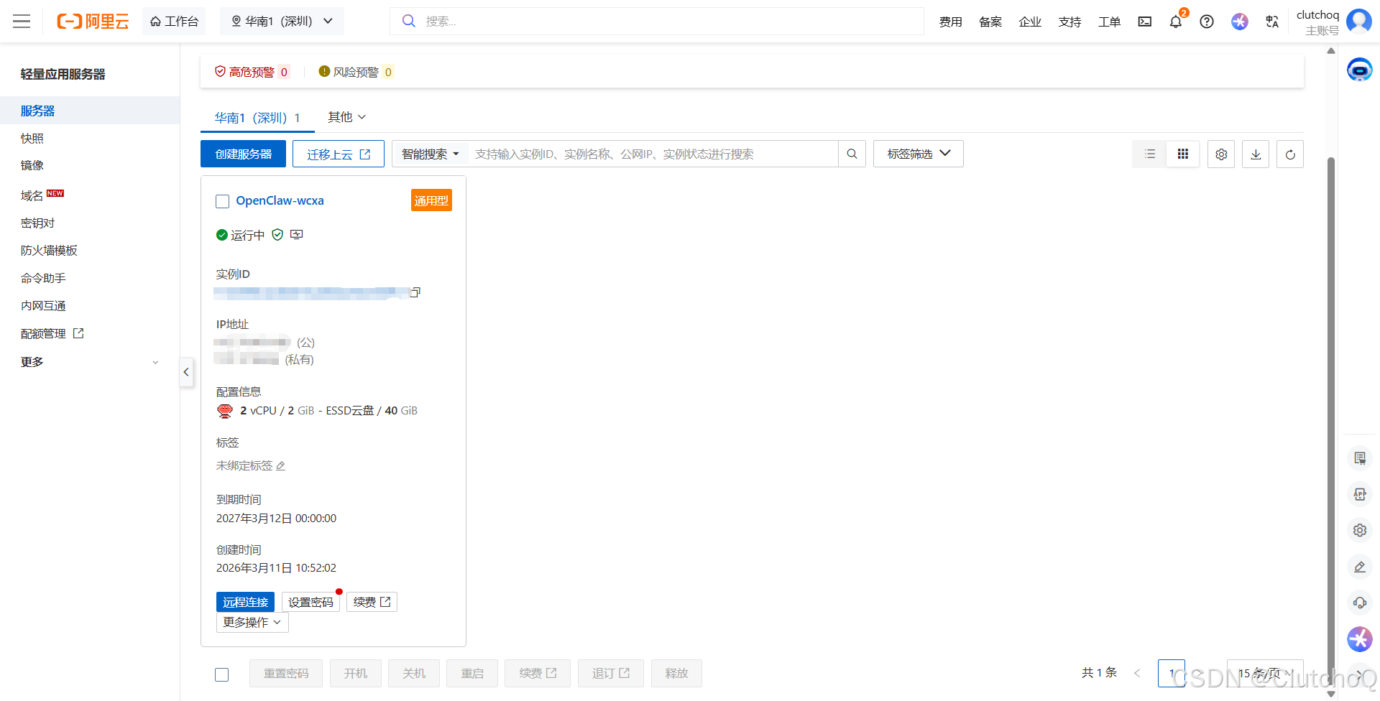Focus the instance search input field
The height and width of the screenshot is (701, 1380).
click(653, 154)
